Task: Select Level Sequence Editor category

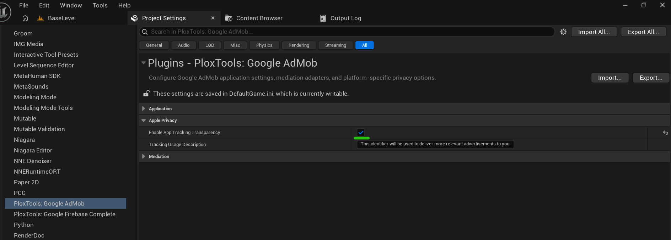Action: [x=44, y=65]
